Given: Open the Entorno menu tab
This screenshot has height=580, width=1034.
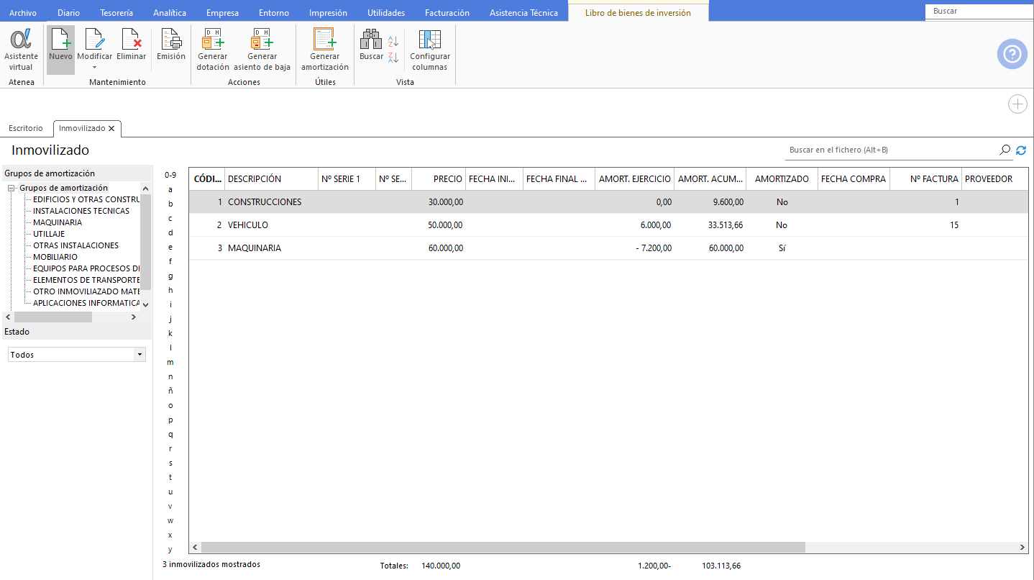Looking at the screenshot, I should (274, 13).
